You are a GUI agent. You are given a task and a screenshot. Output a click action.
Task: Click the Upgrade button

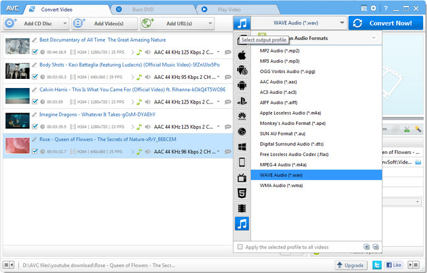pos(351,265)
